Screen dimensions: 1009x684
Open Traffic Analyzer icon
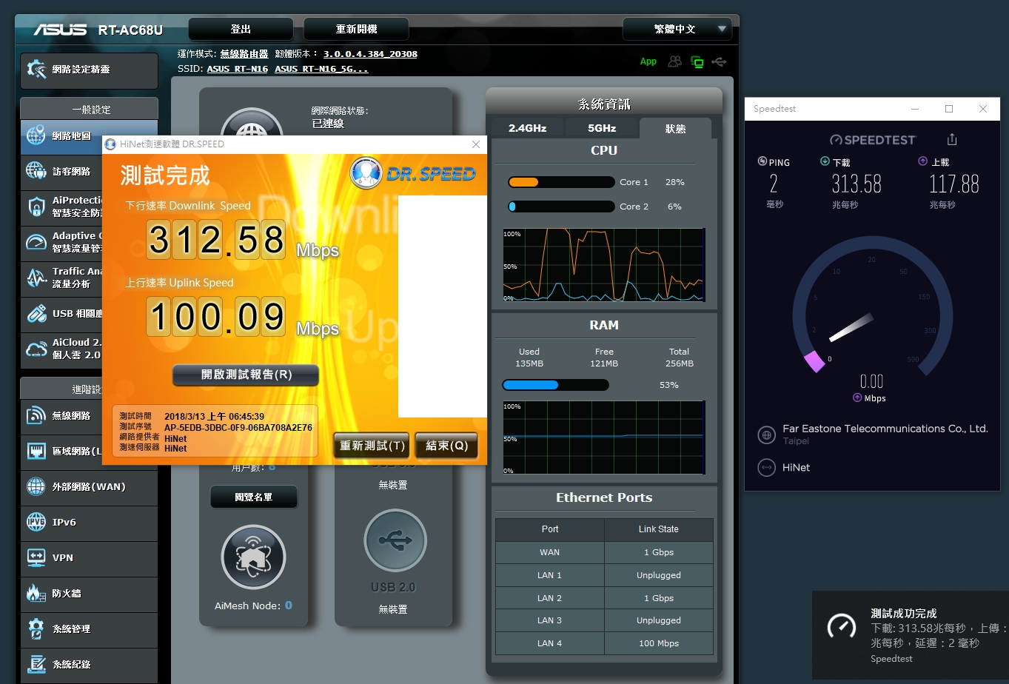click(x=36, y=278)
